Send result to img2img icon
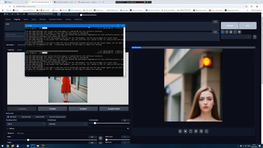This screenshot has width=263, height=148. point(196,131)
